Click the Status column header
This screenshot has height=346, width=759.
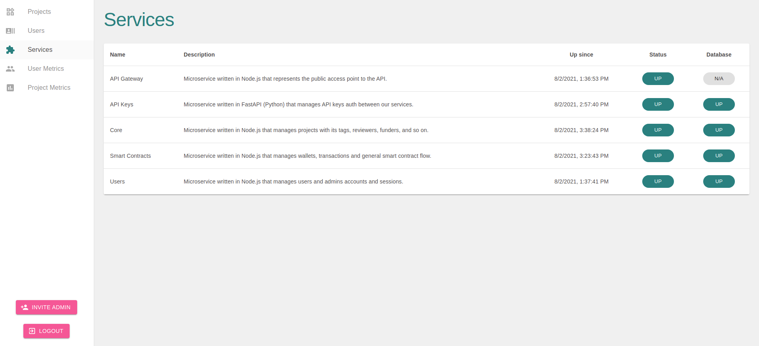[658, 55]
